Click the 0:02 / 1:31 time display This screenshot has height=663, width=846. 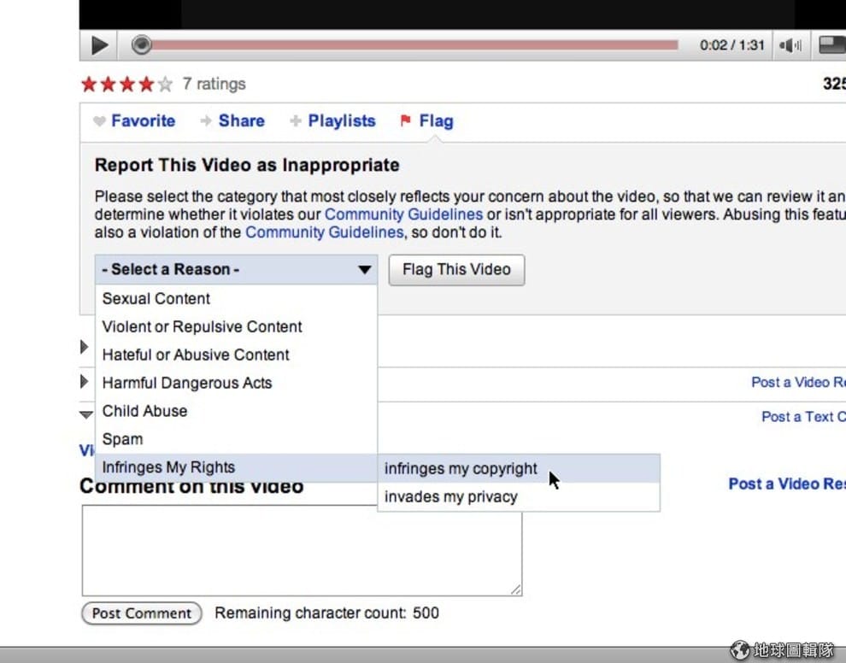point(732,44)
